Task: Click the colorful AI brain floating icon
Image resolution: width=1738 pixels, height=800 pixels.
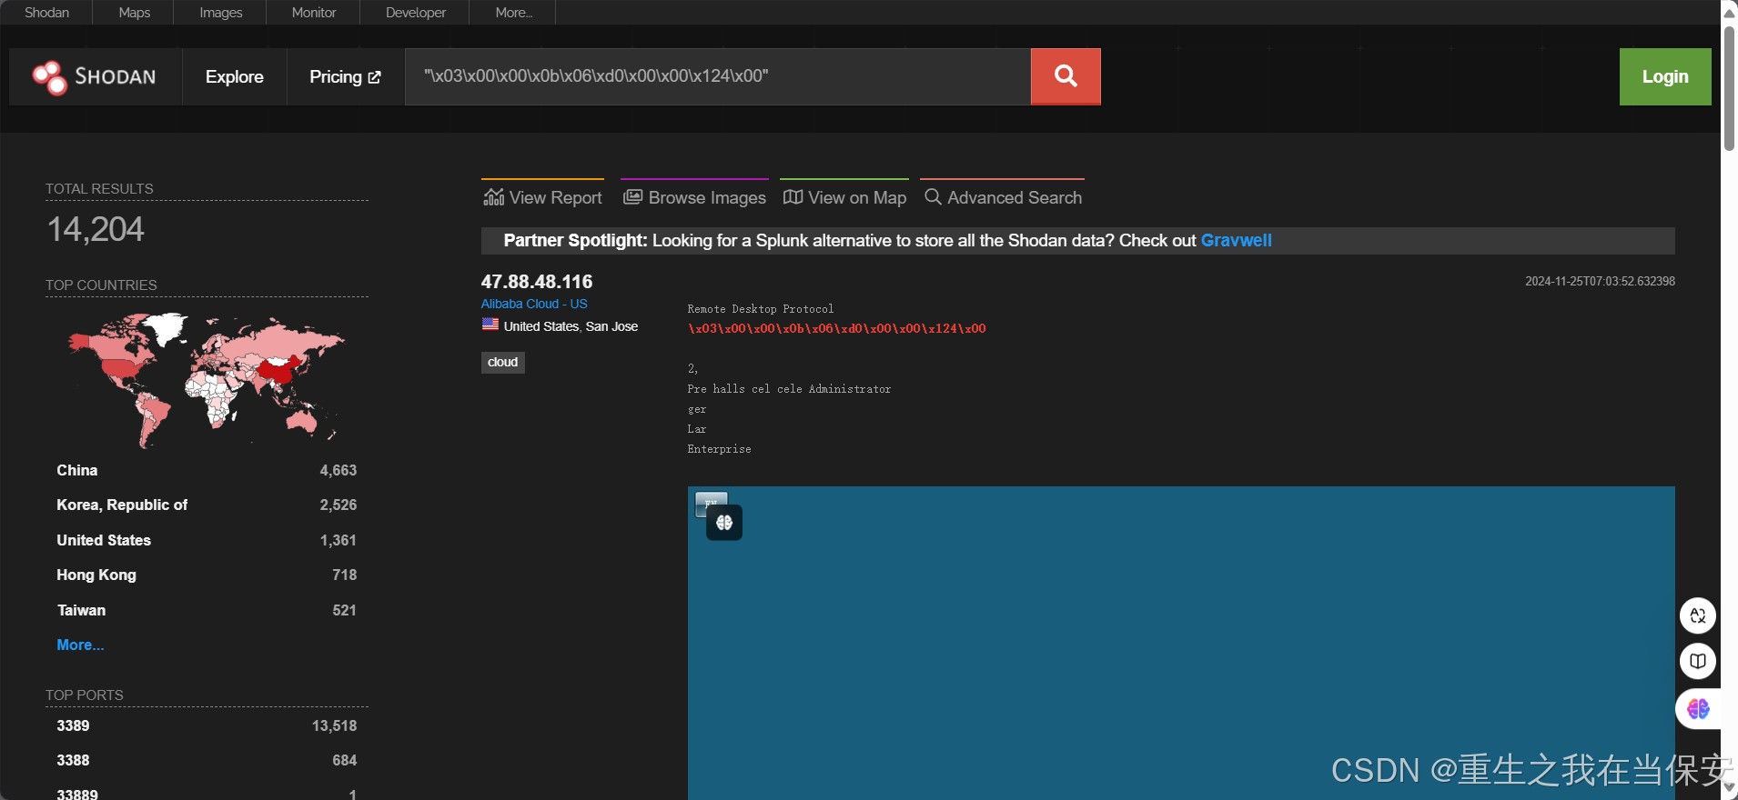Action: click(x=1698, y=709)
